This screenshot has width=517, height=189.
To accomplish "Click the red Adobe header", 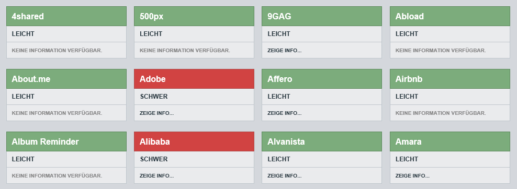I will (x=194, y=79).
